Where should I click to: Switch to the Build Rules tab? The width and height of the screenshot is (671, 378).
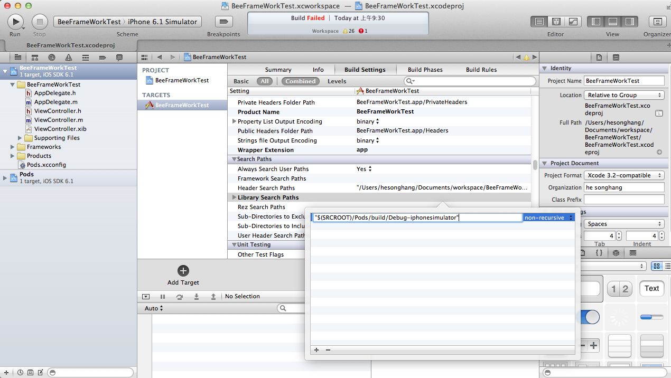(x=481, y=70)
